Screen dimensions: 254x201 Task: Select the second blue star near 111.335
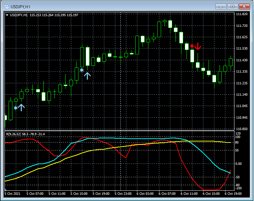coord(82,70)
